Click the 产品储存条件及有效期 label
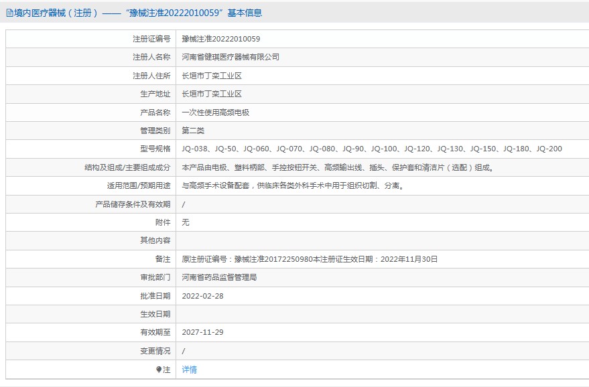 click(133, 204)
